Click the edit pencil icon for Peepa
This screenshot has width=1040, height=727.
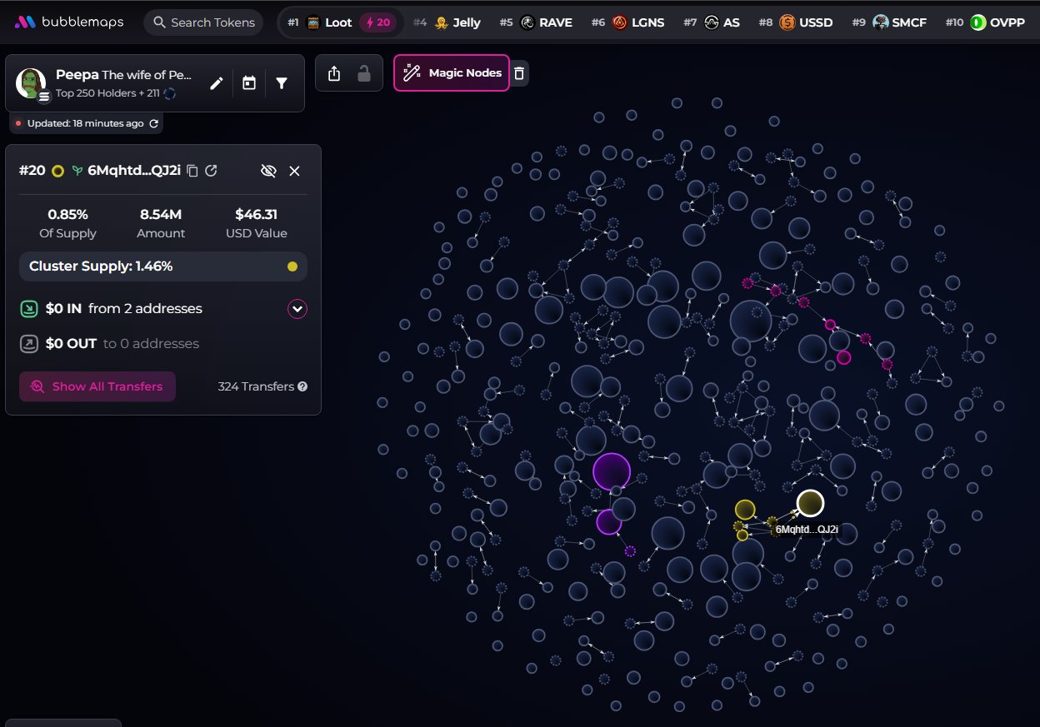217,83
